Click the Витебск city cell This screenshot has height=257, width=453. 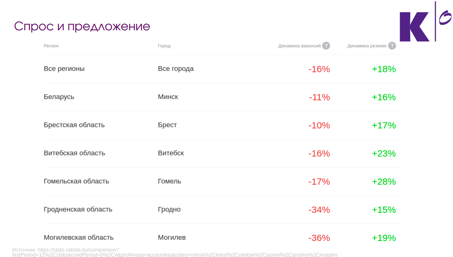click(171, 153)
